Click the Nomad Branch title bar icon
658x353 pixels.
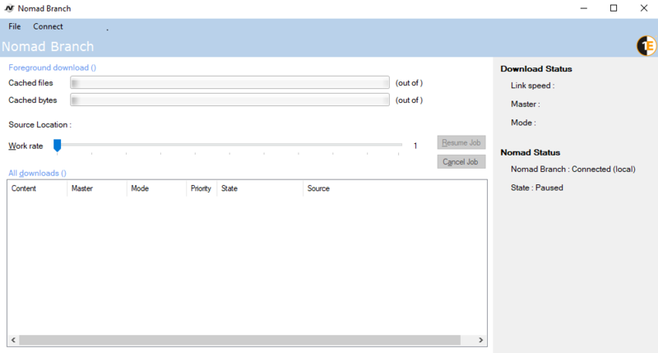pyautogui.click(x=11, y=8)
